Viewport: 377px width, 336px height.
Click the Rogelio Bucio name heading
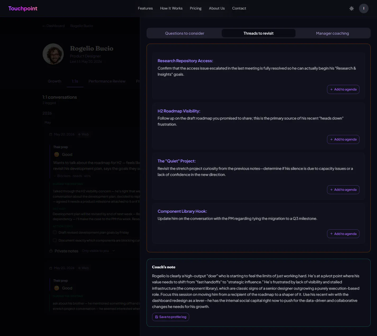click(x=92, y=48)
